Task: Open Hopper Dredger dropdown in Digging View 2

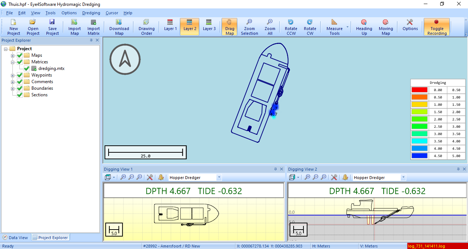Action: click(x=403, y=178)
